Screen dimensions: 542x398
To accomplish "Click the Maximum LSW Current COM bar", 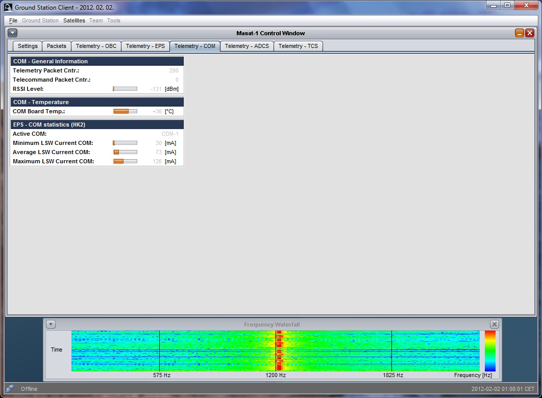I will pyautogui.click(x=125, y=161).
